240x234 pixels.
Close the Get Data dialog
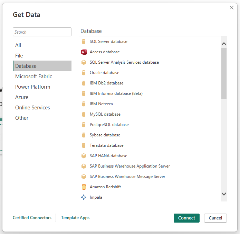point(232,8)
